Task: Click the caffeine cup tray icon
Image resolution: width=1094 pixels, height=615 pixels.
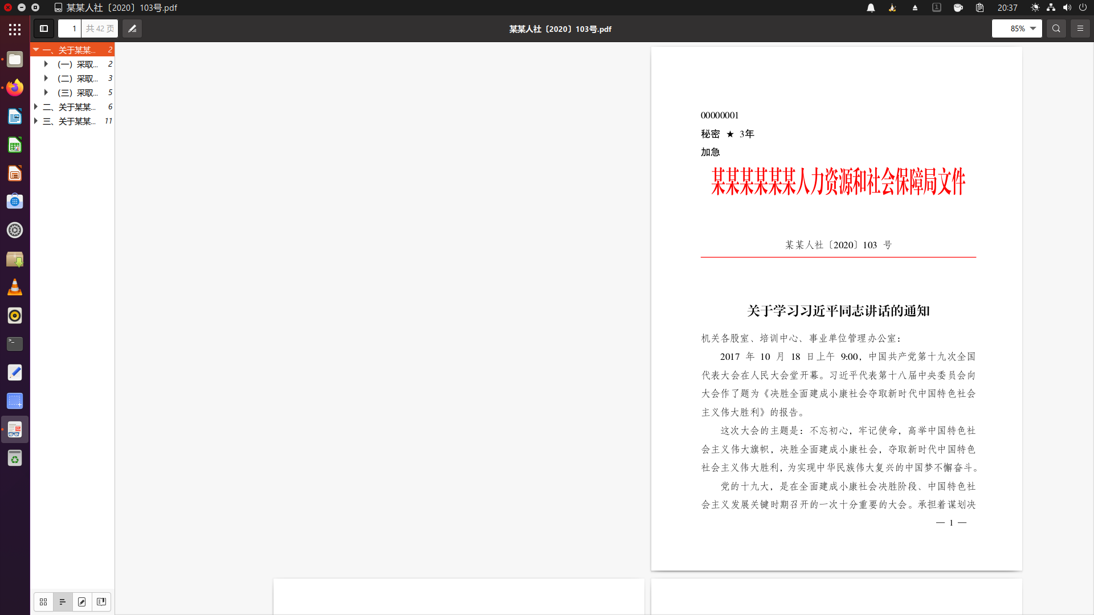Action: pos(958,7)
